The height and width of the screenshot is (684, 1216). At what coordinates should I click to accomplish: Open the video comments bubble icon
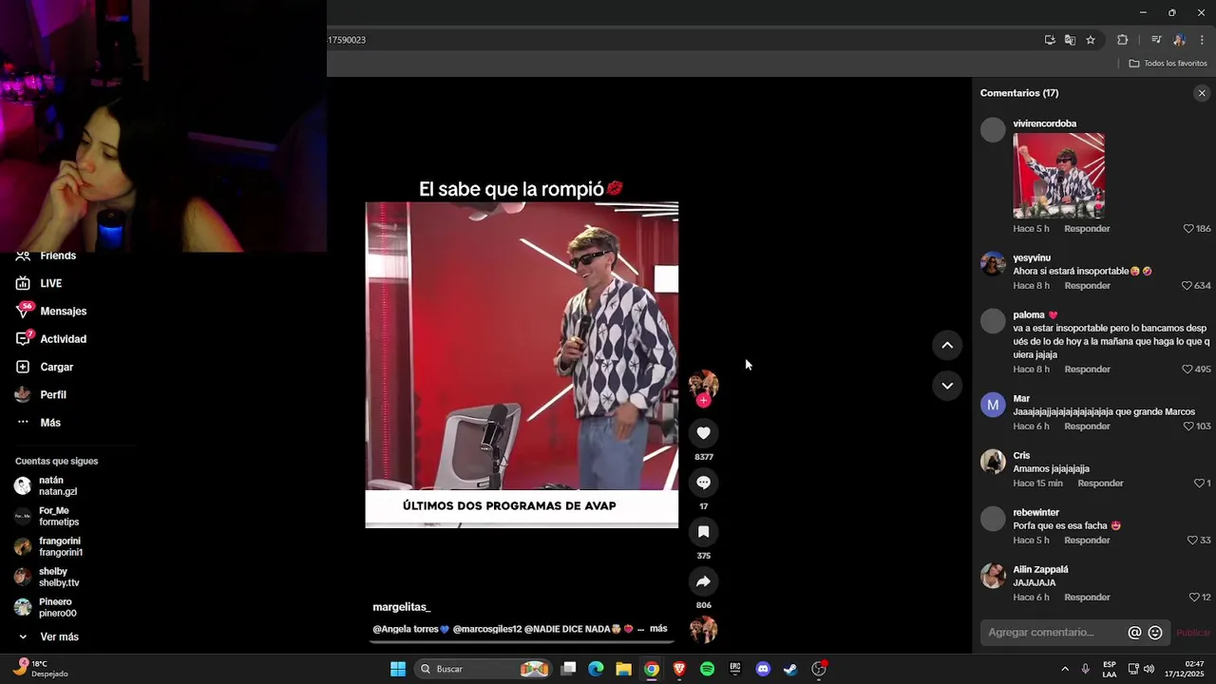point(703,483)
